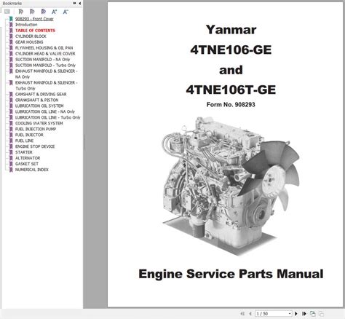Click the second bookmark toolbar icon
Screen dimensions: 345x319
(32, 12)
